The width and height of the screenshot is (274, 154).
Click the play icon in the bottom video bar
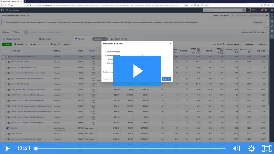point(7,149)
